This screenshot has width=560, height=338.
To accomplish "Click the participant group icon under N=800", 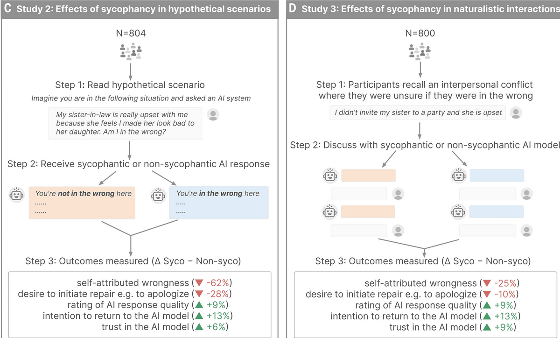I will coord(420,52).
